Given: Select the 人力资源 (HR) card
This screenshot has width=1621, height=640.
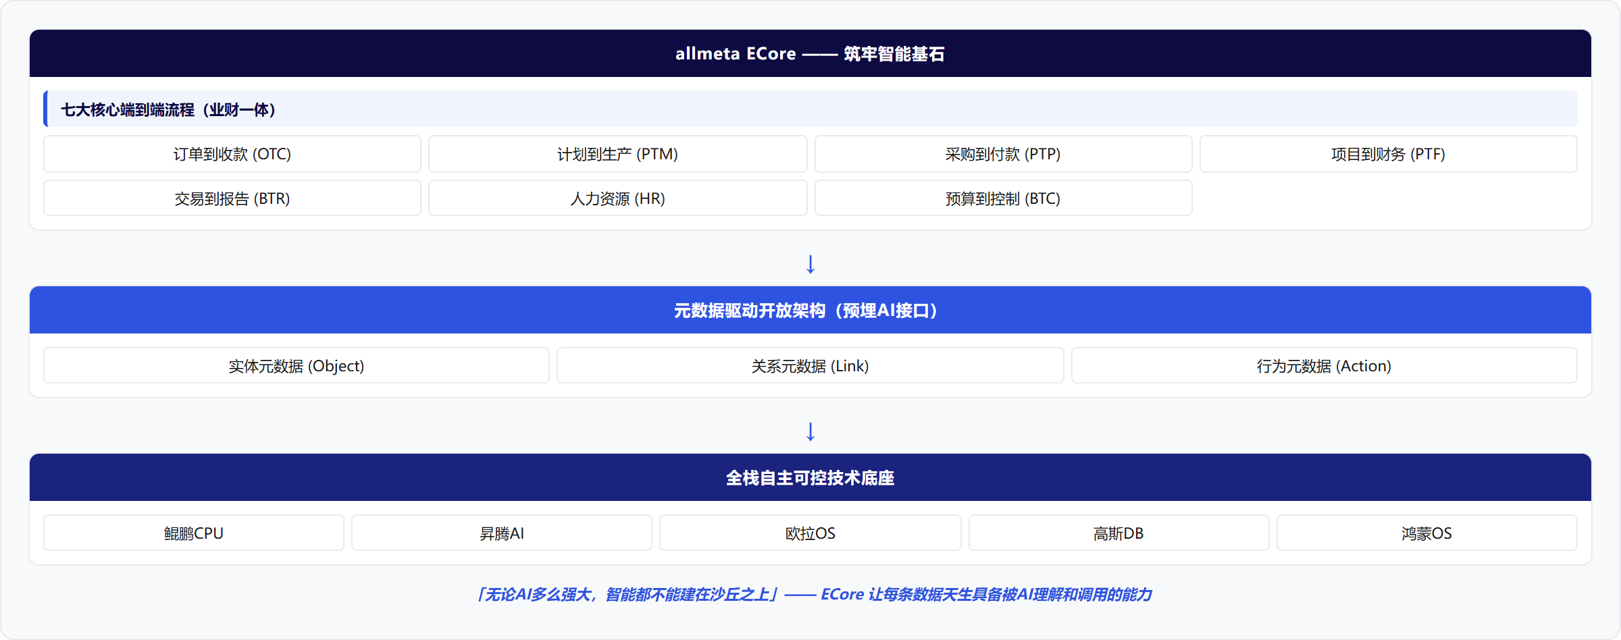Looking at the screenshot, I should [617, 198].
